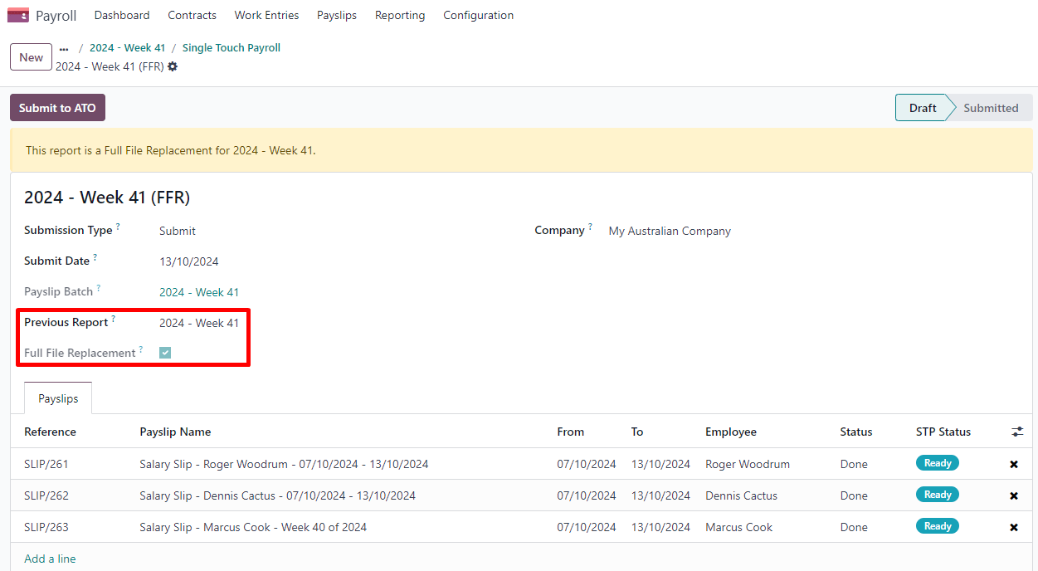
Task: Open the Configuration menu
Action: [478, 15]
